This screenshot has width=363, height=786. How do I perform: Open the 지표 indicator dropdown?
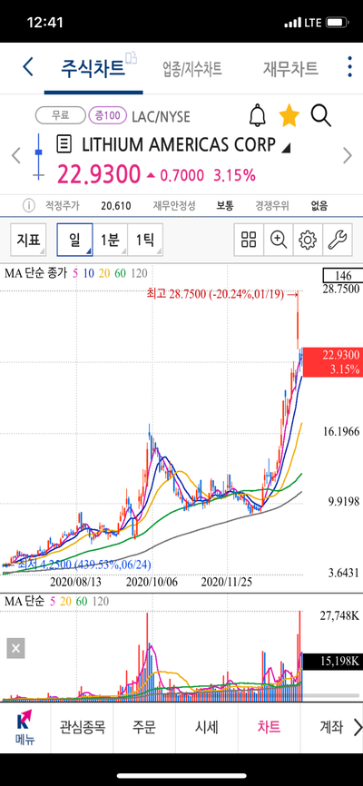pyautogui.click(x=28, y=240)
